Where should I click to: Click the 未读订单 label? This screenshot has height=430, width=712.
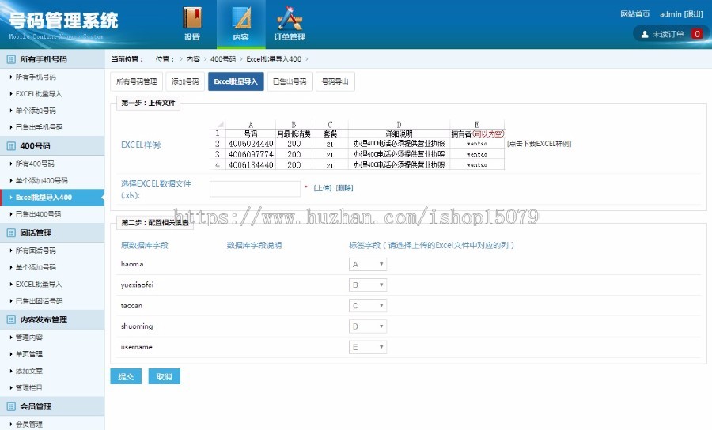click(x=668, y=34)
